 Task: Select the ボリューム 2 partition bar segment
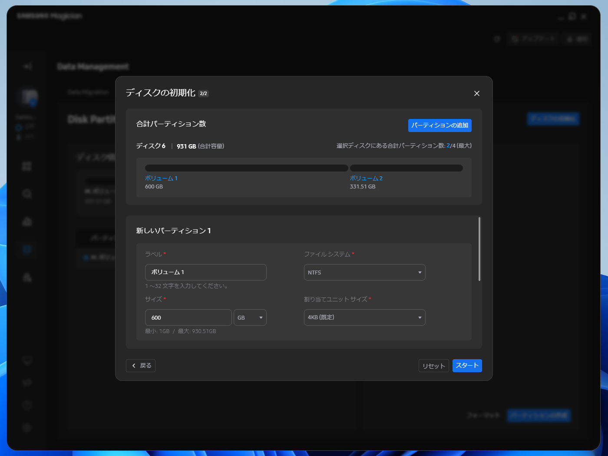click(406, 168)
